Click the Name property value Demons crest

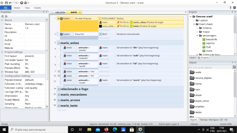point(35,24)
